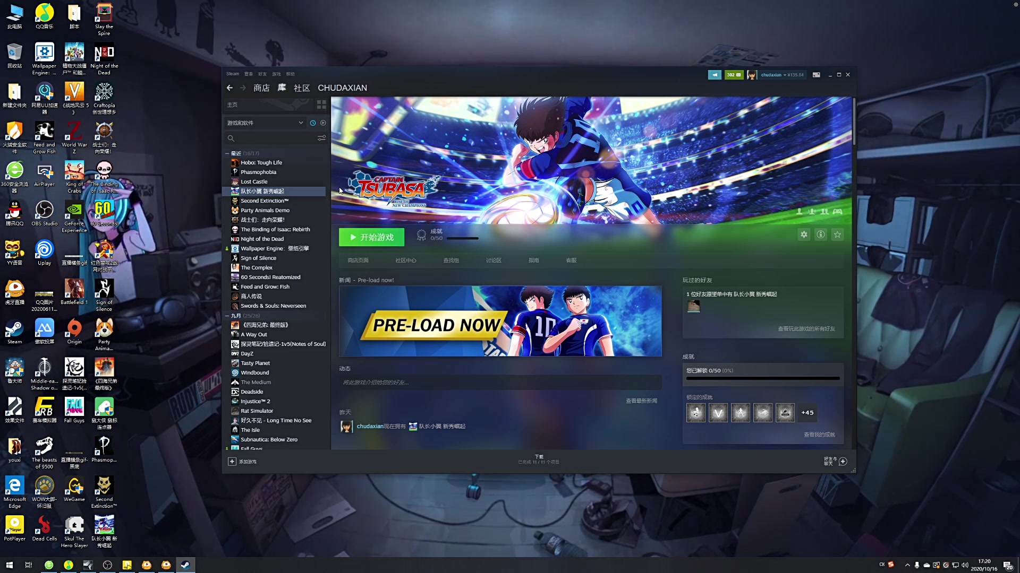Go to the 商店 store tab

point(261,88)
